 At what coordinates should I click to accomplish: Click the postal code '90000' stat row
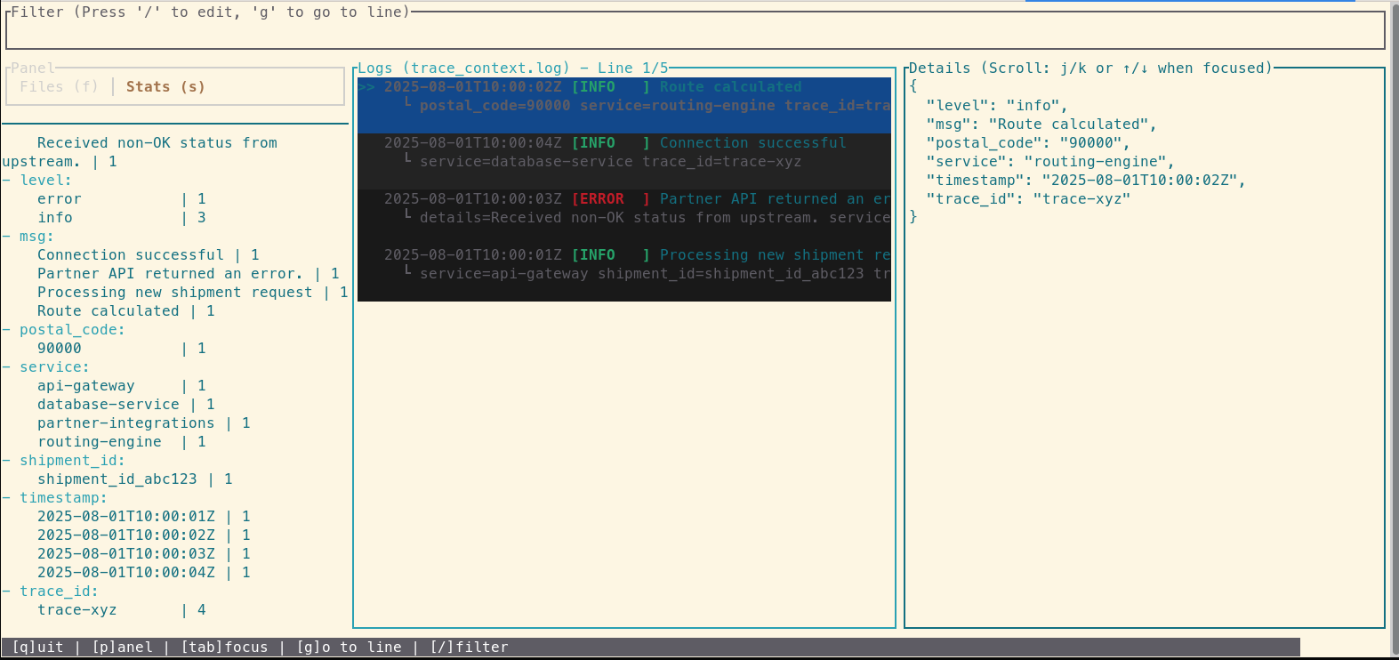[122, 348]
